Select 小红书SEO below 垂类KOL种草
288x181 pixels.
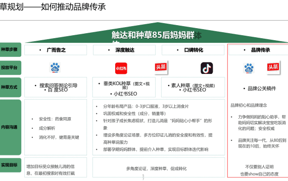[125, 94]
